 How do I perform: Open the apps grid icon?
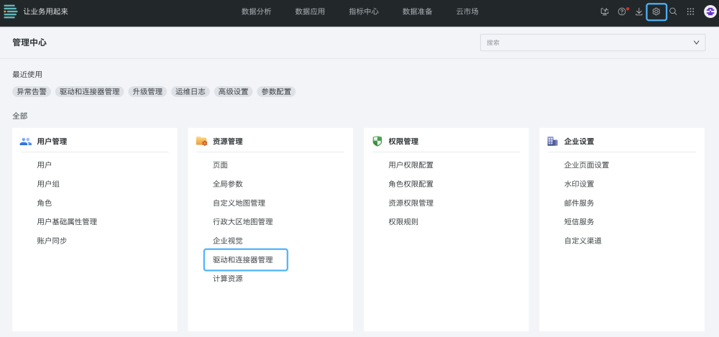pyautogui.click(x=690, y=12)
